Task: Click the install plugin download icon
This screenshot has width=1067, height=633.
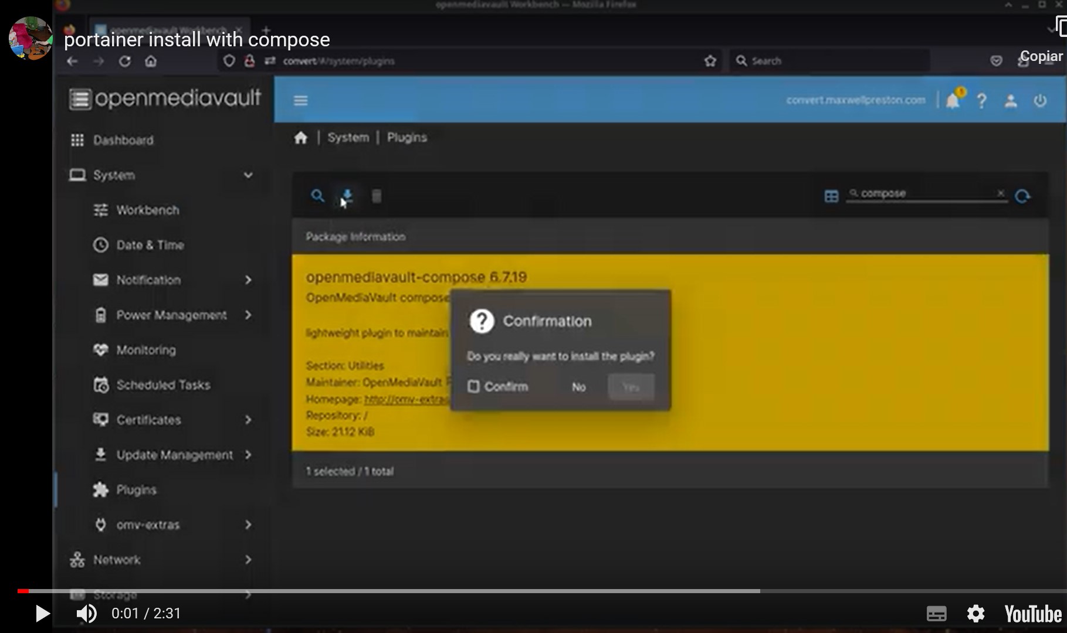Action: (347, 195)
